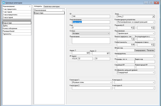
Task: Adjust the Арендная ставка spinner arrows
Action: click(154, 45)
